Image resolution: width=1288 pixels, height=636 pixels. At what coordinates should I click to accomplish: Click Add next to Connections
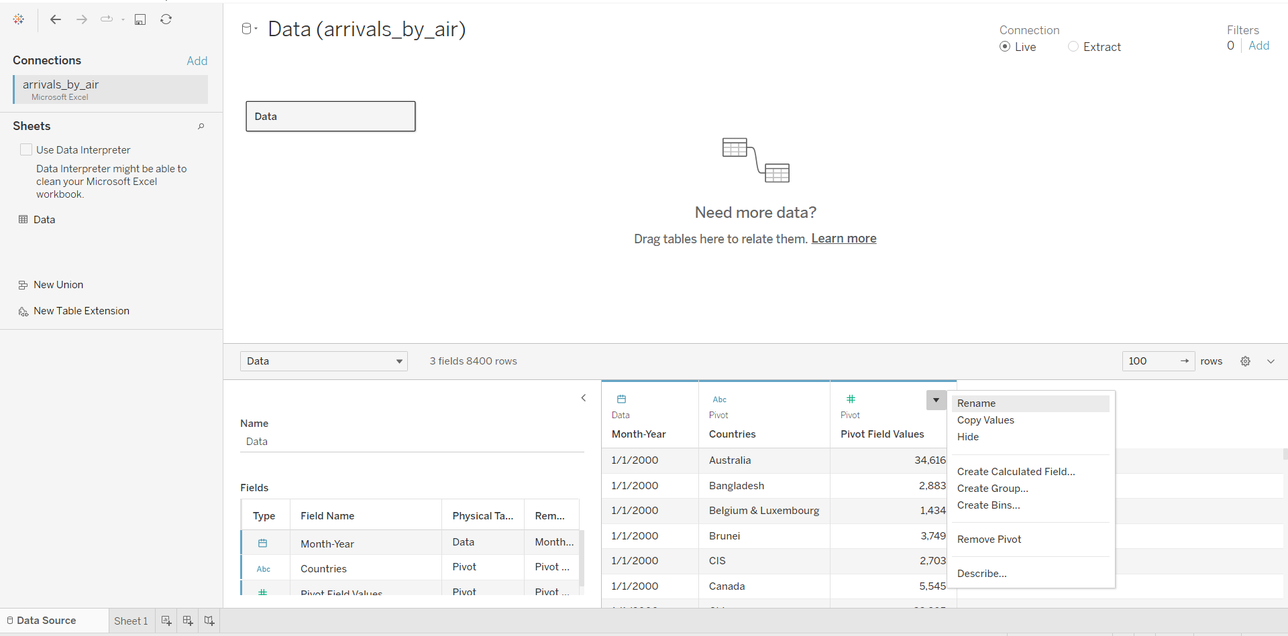(x=197, y=61)
